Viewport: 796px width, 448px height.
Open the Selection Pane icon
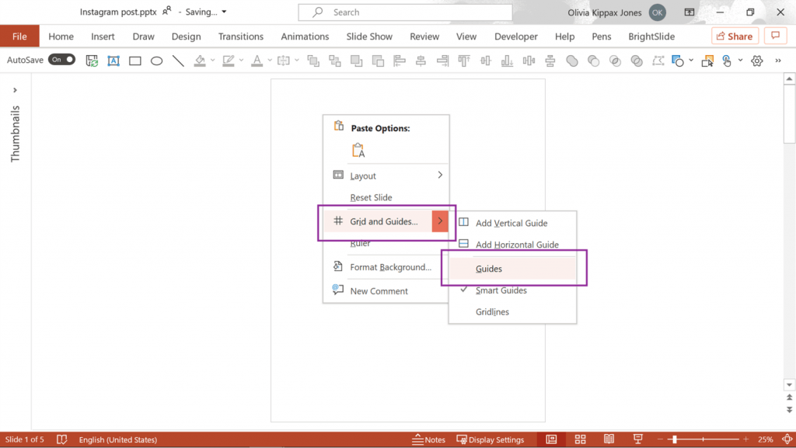pos(707,61)
